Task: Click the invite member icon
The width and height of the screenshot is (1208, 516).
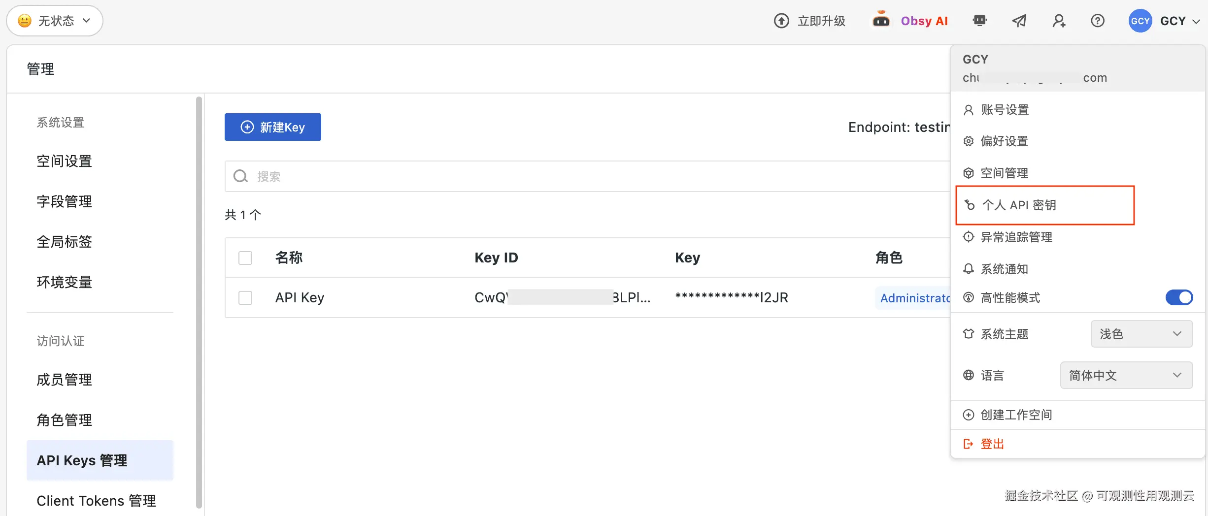Action: (x=1059, y=21)
